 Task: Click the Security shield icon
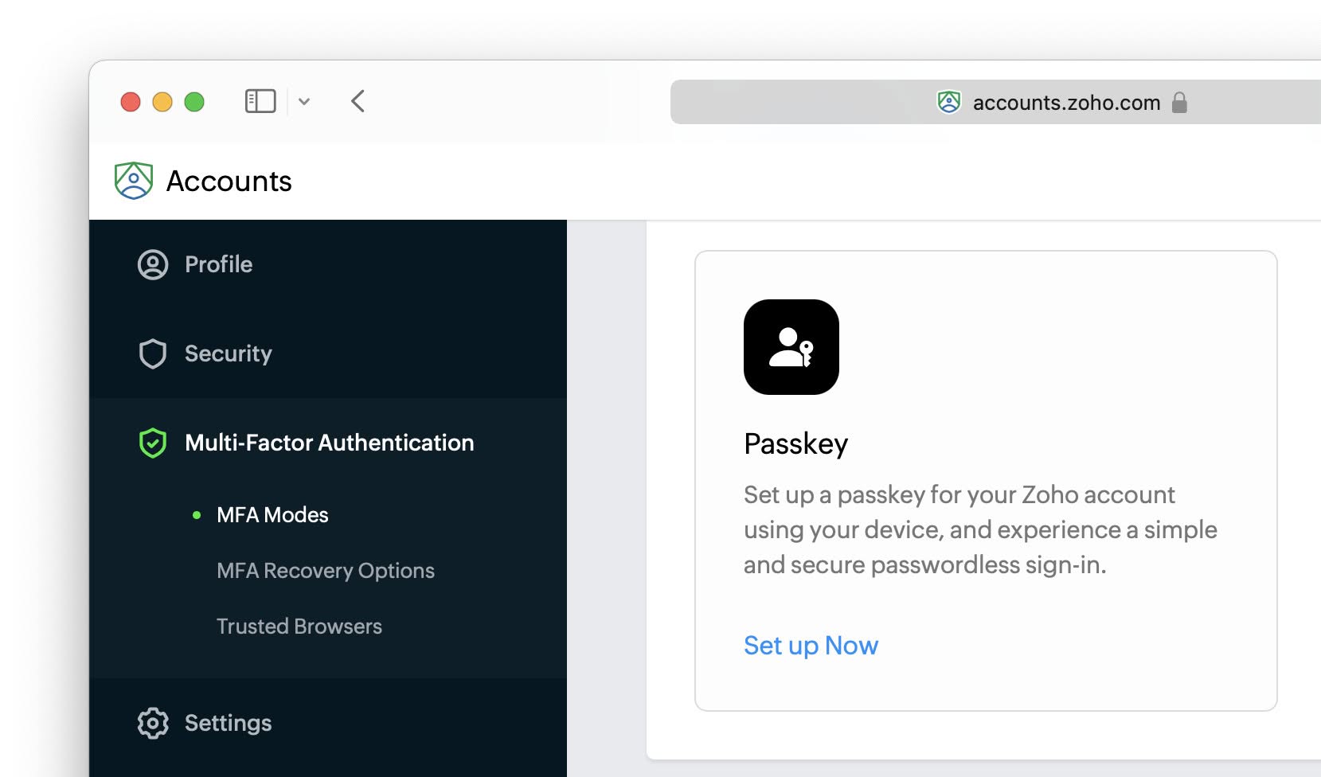click(x=153, y=353)
